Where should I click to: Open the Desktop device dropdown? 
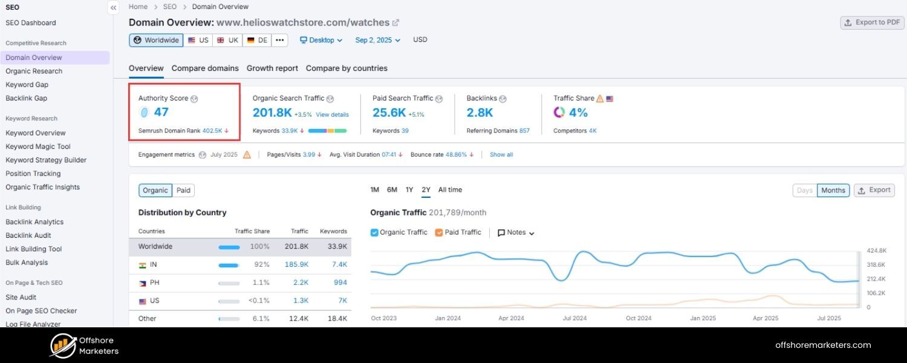(x=321, y=40)
